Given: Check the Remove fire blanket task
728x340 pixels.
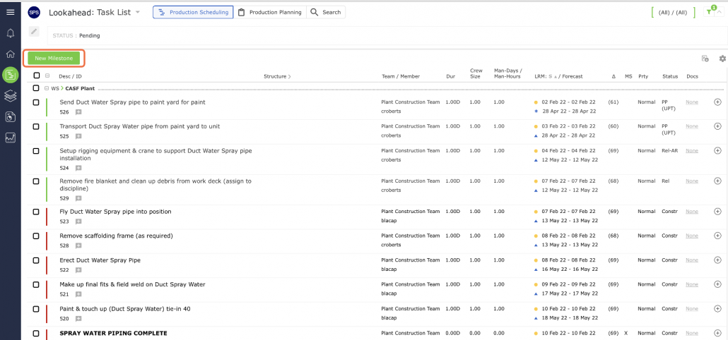Looking at the screenshot, I should coord(36,181).
